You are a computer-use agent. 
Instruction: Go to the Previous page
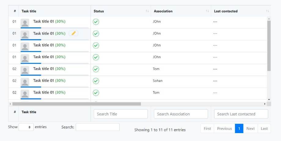(x=224, y=129)
